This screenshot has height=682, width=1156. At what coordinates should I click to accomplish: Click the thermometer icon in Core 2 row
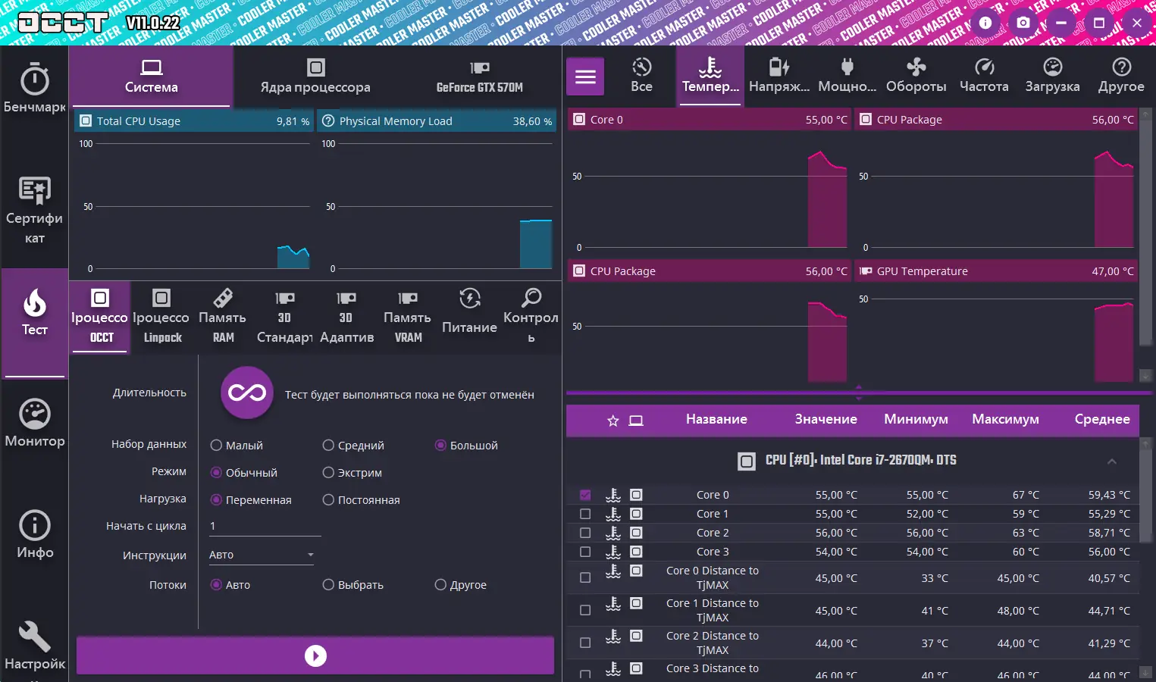click(x=613, y=533)
